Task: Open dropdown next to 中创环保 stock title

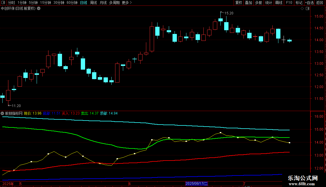Action: tap(39, 9)
